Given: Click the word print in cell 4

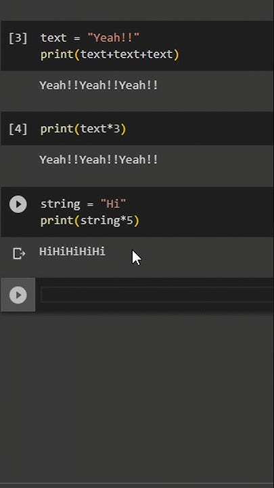Looking at the screenshot, I should pyautogui.click(x=57, y=129).
